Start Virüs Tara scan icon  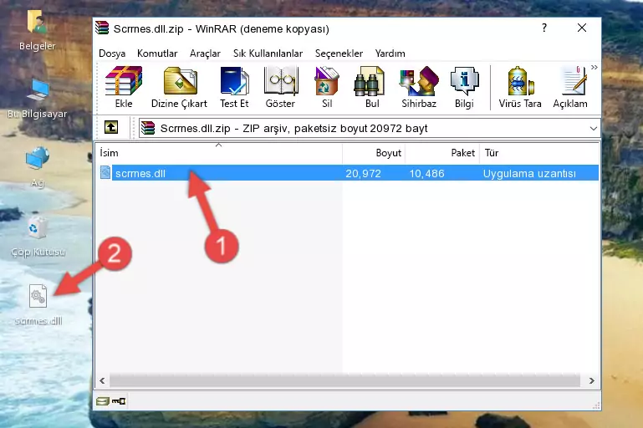520,87
